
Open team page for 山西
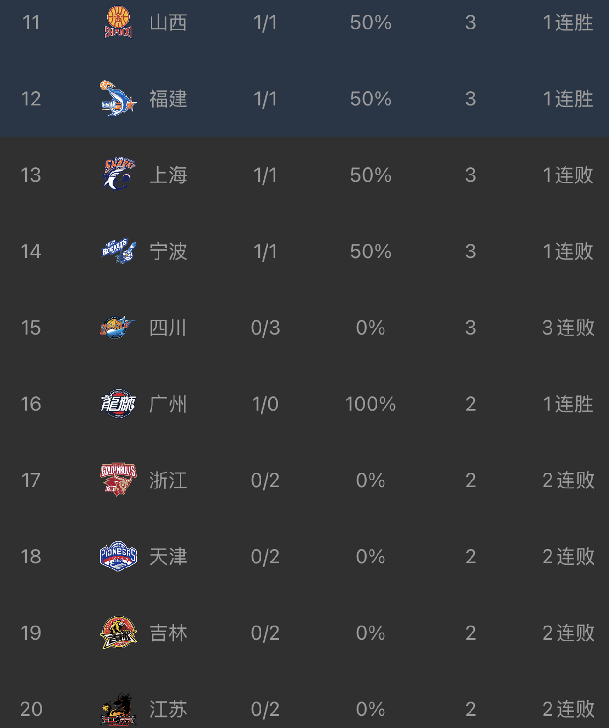click(168, 22)
